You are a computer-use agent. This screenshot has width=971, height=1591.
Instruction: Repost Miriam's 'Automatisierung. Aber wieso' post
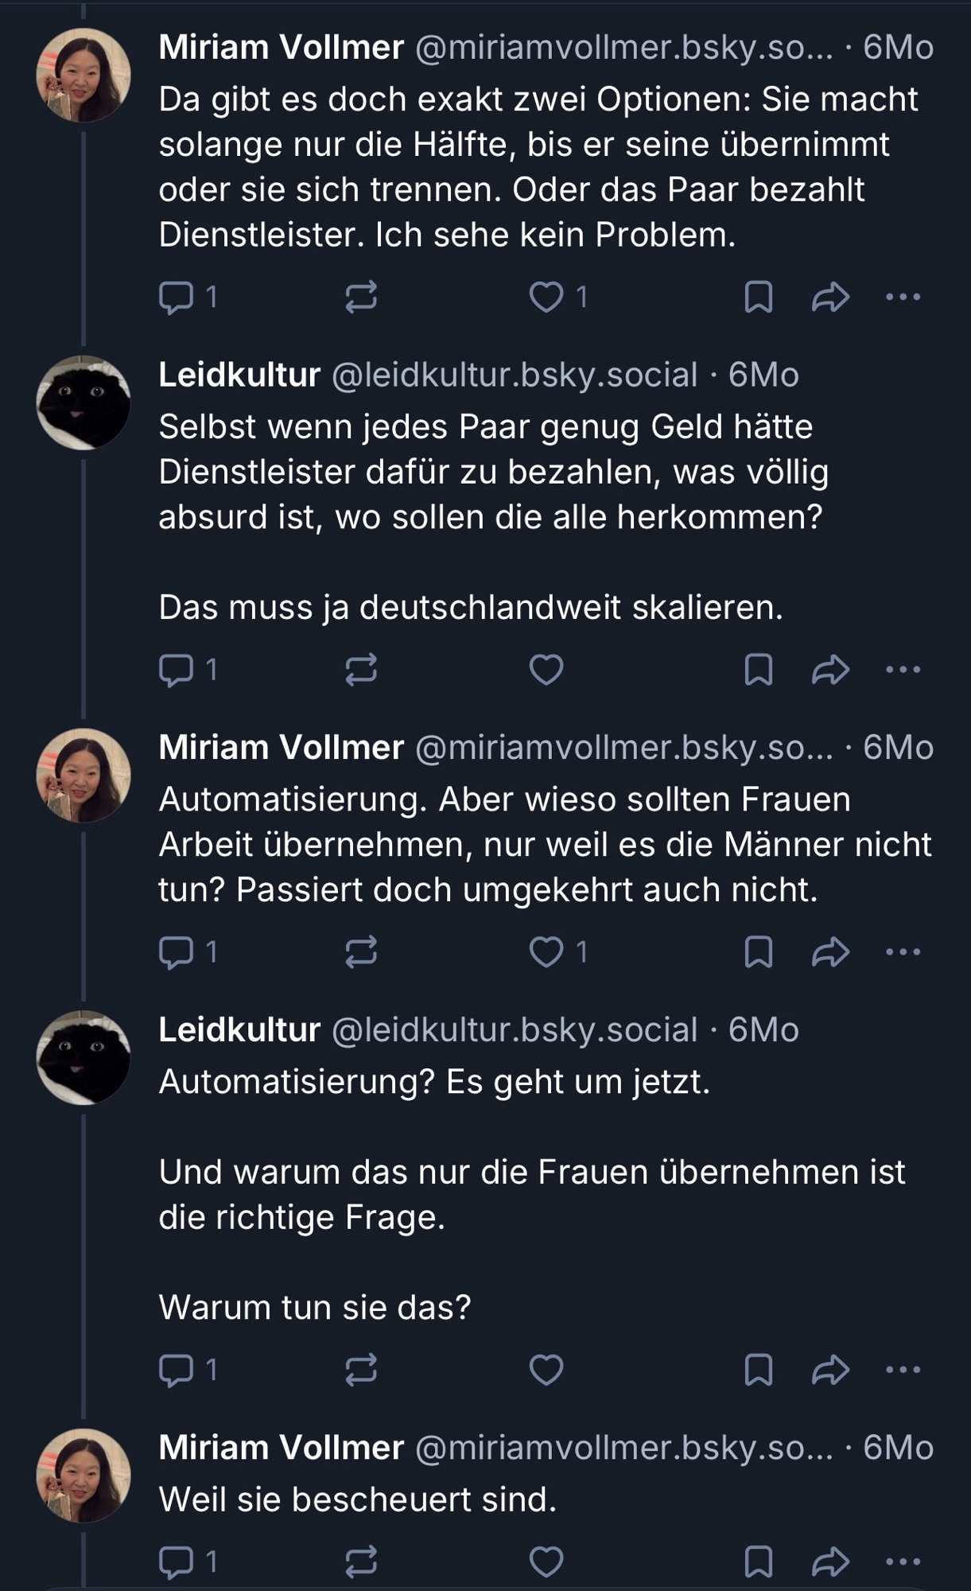coord(361,952)
